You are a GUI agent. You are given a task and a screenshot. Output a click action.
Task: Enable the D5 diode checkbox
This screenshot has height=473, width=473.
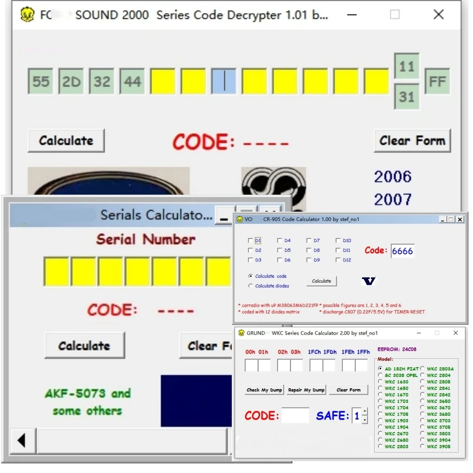pos(279,250)
